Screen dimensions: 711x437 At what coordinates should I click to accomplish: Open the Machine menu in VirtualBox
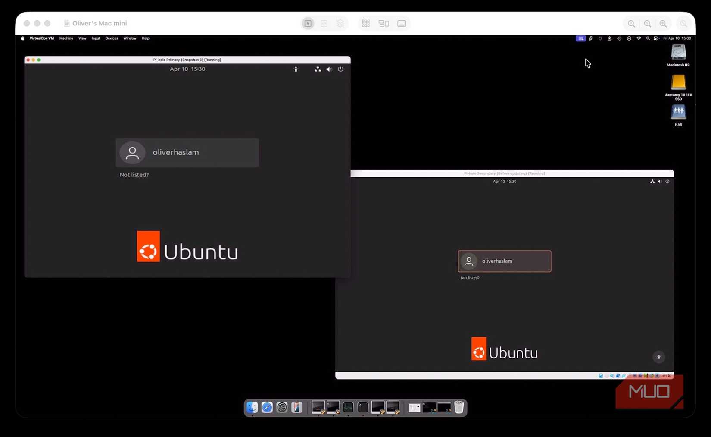66,38
